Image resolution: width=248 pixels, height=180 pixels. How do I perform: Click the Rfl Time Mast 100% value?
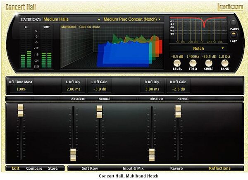pos(21,89)
